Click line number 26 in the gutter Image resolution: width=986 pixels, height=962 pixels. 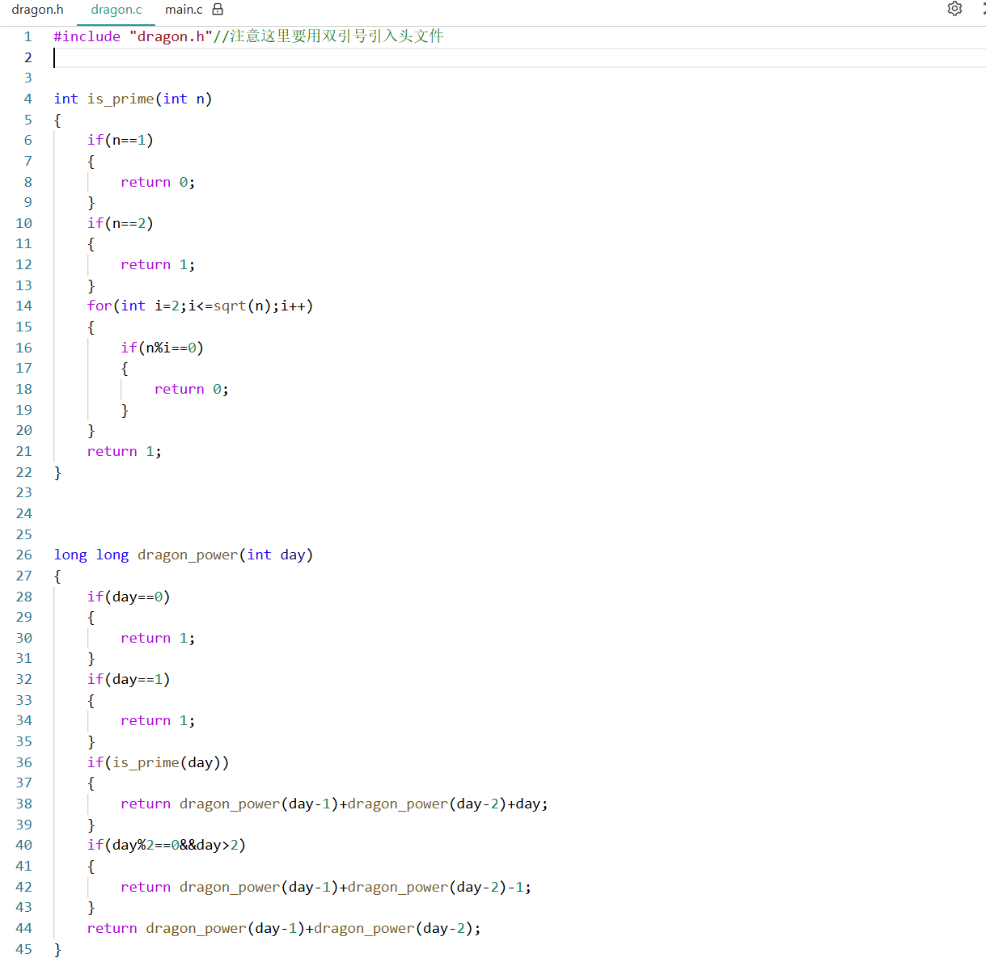[x=24, y=555]
